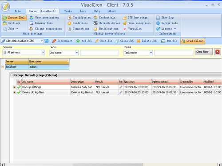Click Backup settings status checkmark icon
This screenshot has width=222, height=166.
pos(19,87)
